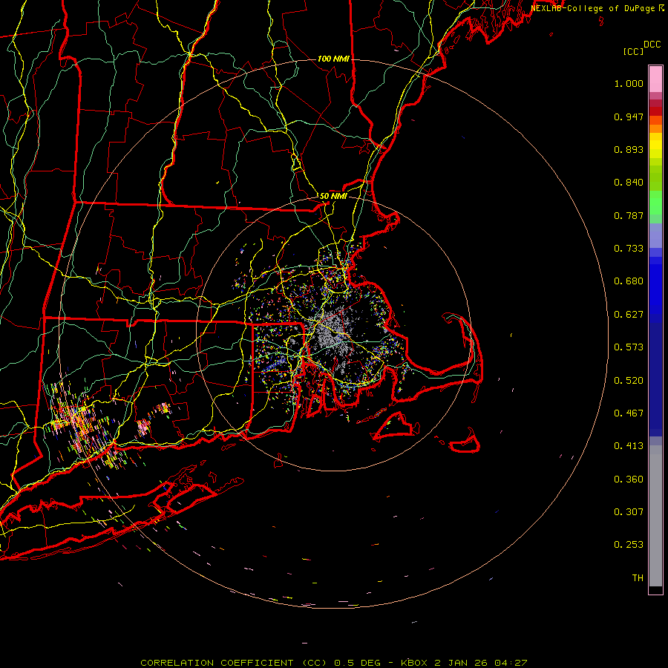
Task: Click the DCC [CC] legend title
Action: click(x=641, y=48)
